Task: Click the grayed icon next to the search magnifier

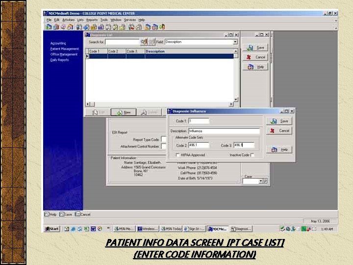Action: pyautogui.click(x=151, y=42)
